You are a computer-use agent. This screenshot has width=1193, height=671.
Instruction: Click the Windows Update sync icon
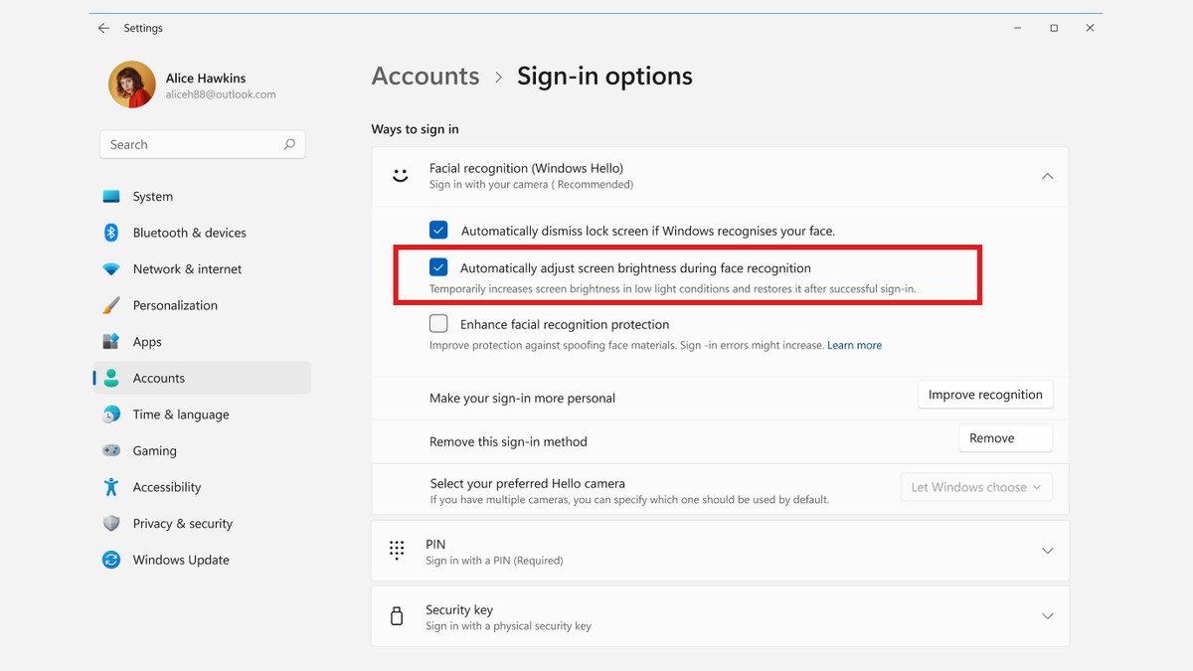tap(111, 560)
